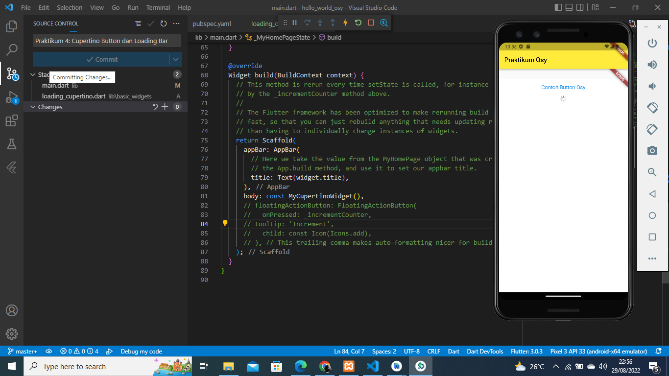669x376 pixels.
Task: Expand the Commit button dropdown arrow
Action: tap(175, 59)
